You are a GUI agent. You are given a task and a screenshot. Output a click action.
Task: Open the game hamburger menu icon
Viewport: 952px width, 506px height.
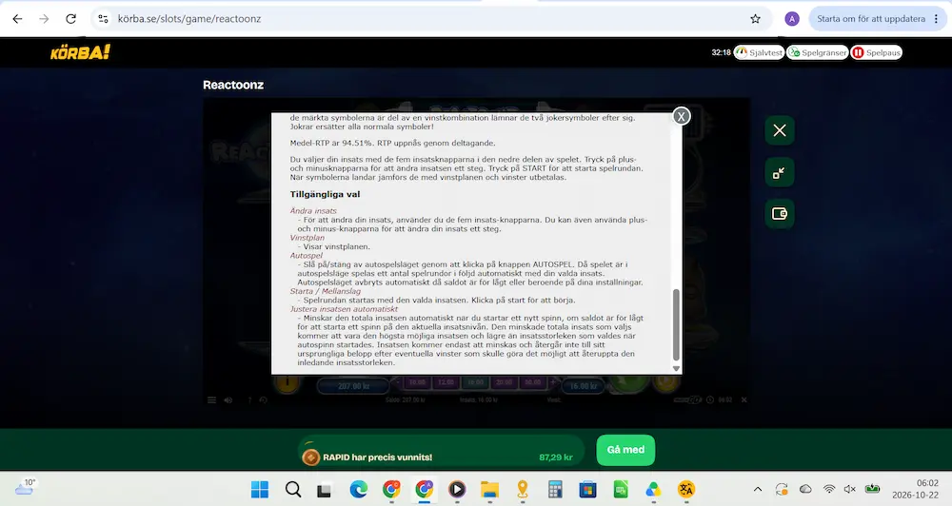[212, 399]
